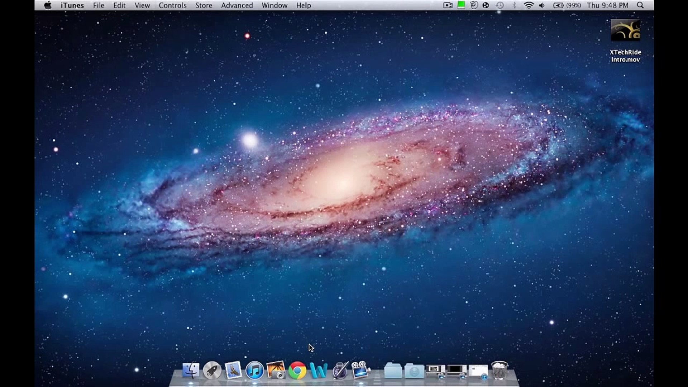Open the battery status dropdown
688x387 pixels.
559,5
